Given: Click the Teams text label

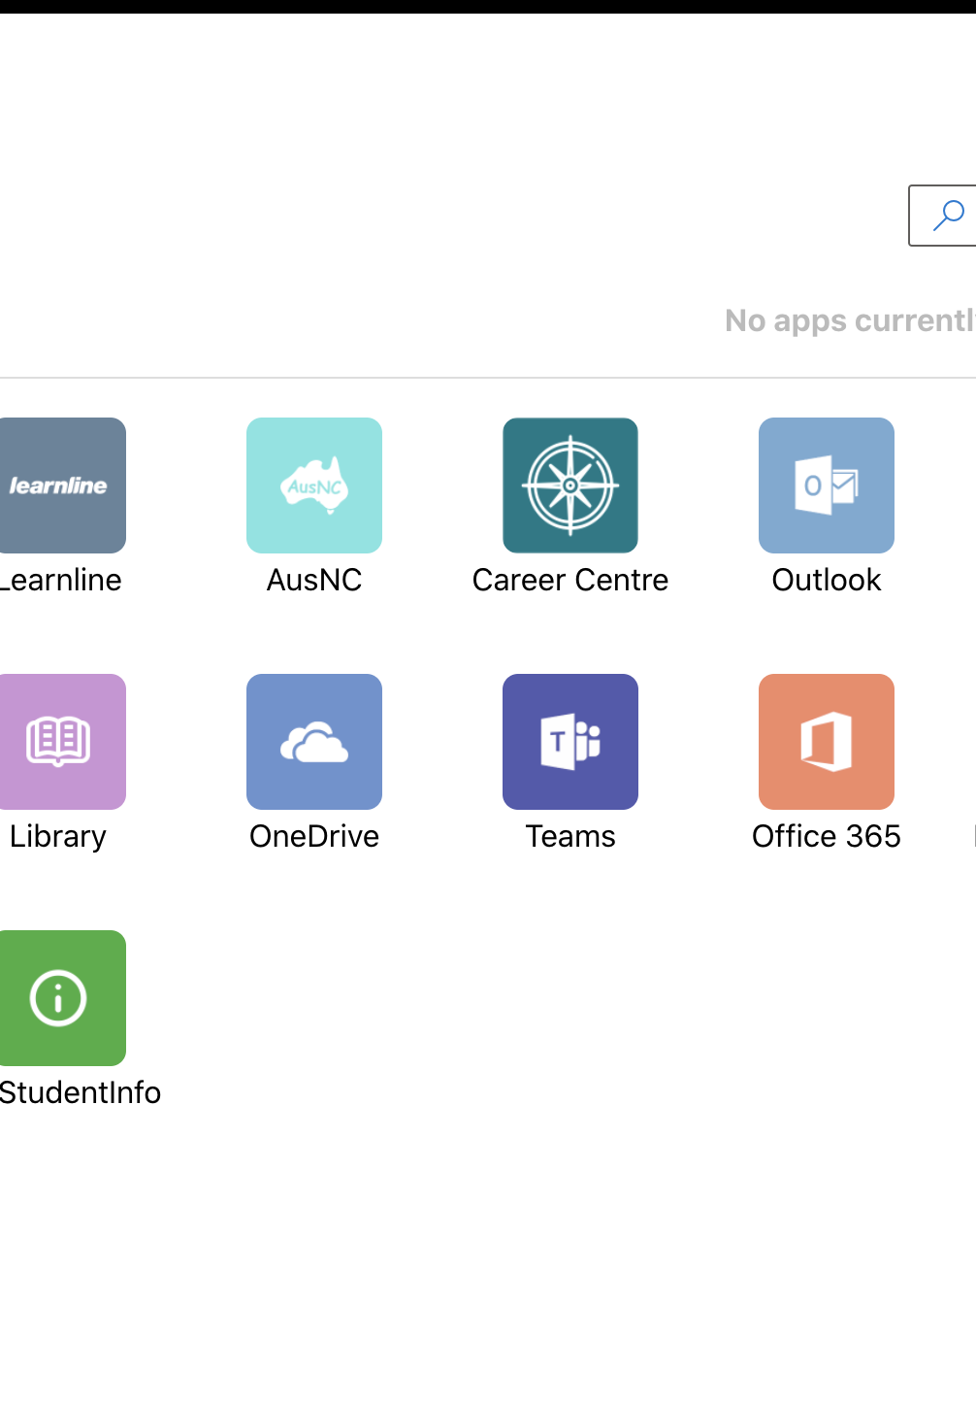Looking at the screenshot, I should [570, 836].
